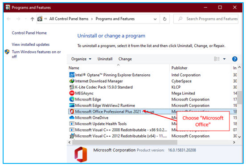This screenshot has height=167, width=246.
Task: Click All Control Panel Items breadcrumb
Action: [x=69, y=19]
